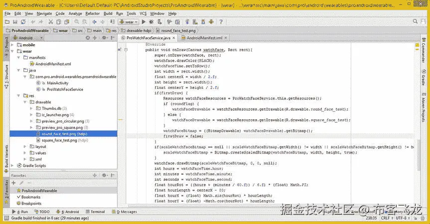Open the Terminal tool window button
Screen dimensions: 430x224
(x=95, y=212)
